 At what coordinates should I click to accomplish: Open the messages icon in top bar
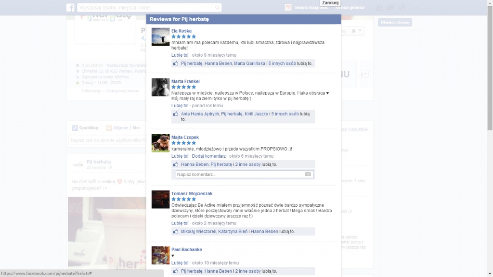pyautogui.click(x=391, y=8)
